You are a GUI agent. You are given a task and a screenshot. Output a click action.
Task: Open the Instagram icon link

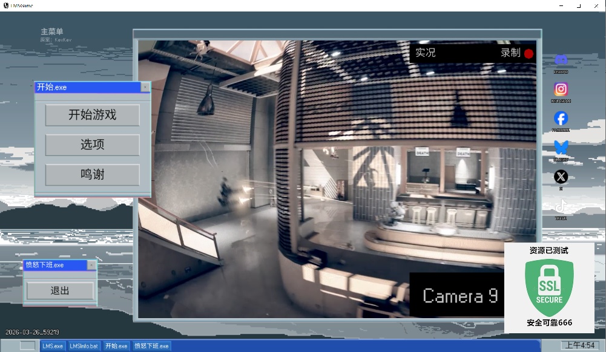[x=561, y=89]
